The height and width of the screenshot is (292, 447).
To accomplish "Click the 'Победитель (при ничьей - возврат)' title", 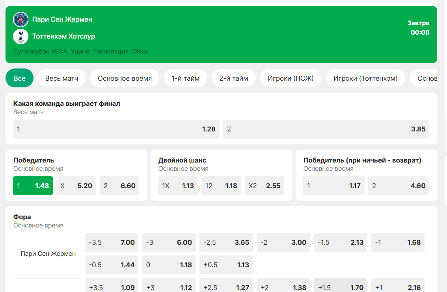I will 362,160.
